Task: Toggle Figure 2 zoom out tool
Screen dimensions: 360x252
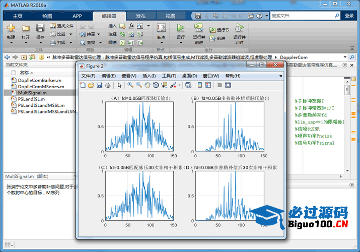Action: point(139,85)
